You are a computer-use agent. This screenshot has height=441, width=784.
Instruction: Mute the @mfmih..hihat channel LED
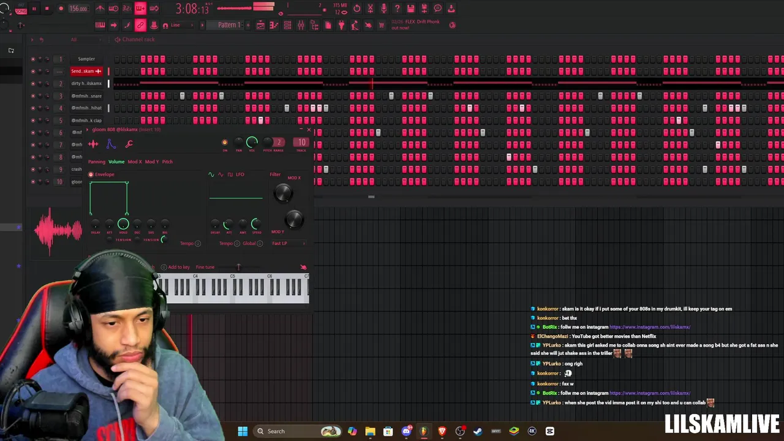tap(33, 108)
